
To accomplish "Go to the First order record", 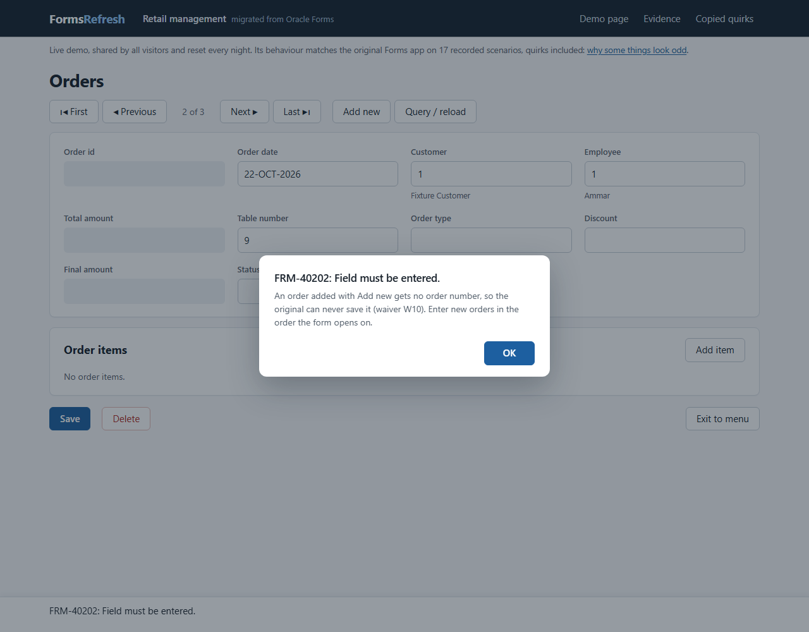I will (x=74, y=112).
